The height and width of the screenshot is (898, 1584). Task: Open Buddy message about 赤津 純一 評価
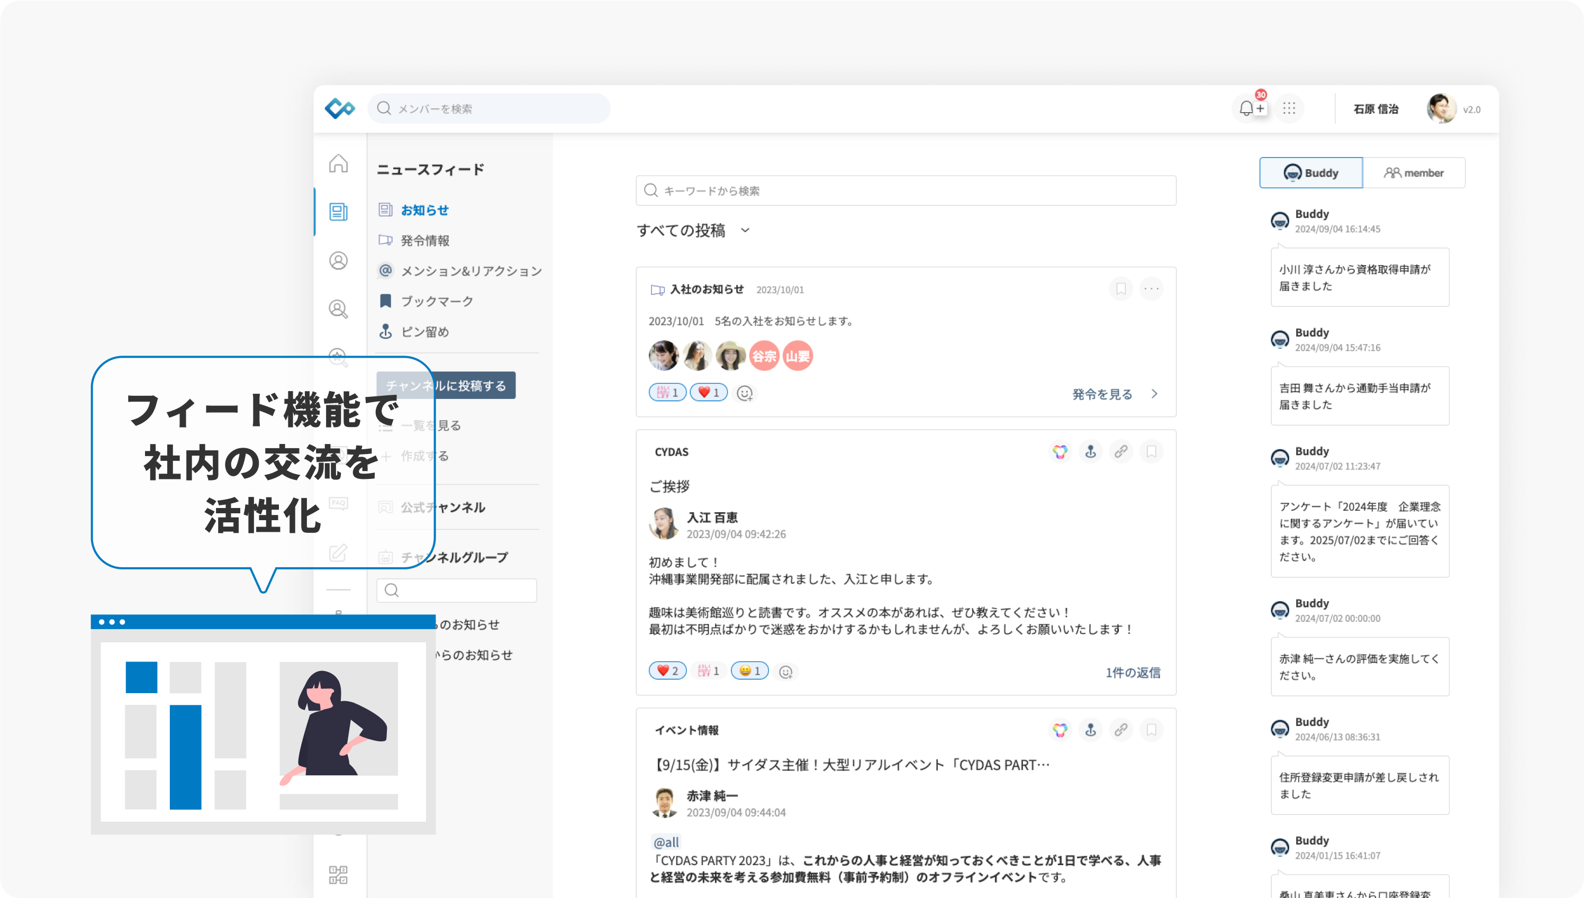1360,666
